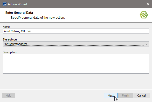152x102 pixels.
Task: Click the Finish button
Action: (126, 96)
